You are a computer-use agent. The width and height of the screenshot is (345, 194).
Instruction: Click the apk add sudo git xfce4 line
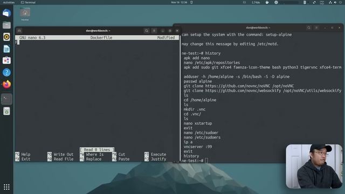263,67
